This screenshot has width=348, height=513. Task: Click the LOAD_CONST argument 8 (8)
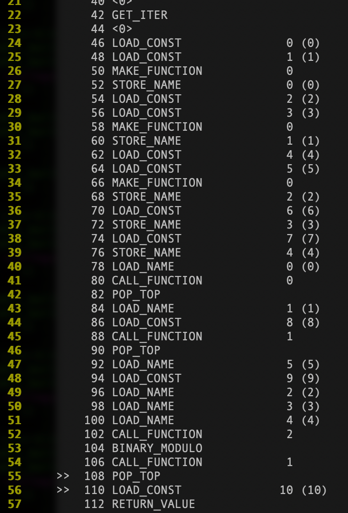click(303, 322)
